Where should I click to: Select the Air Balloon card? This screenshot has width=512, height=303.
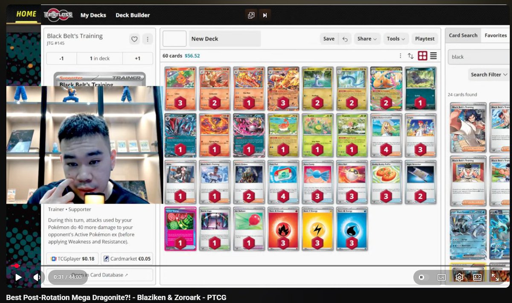click(249, 229)
